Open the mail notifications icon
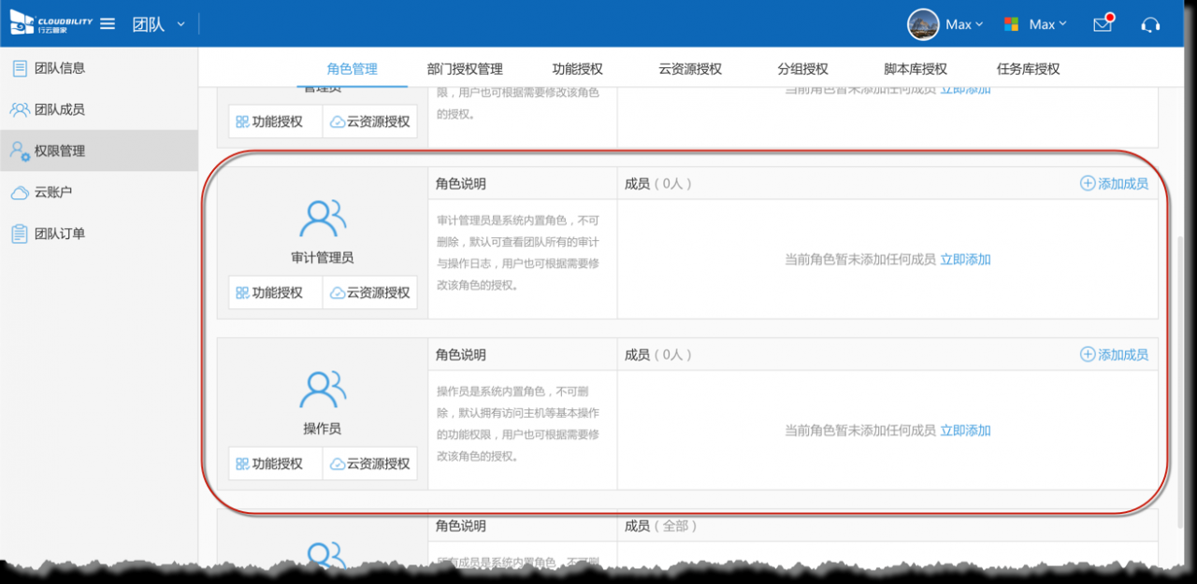Viewport: 1197px width, 584px height. (x=1103, y=24)
